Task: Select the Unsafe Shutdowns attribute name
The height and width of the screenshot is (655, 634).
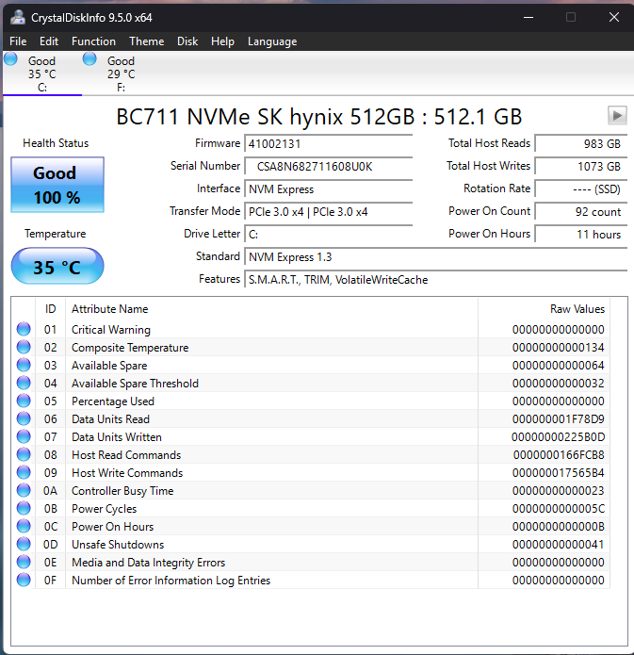Action: coord(118,545)
